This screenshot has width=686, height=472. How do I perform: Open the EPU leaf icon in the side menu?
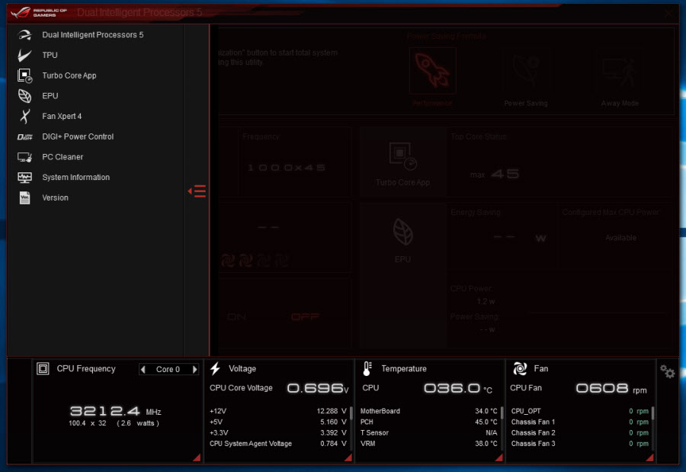tap(24, 96)
